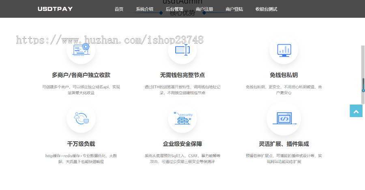The width and height of the screenshot is (365, 190).
Task: Open the 商户登陆 page
Action: tap(234, 9)
